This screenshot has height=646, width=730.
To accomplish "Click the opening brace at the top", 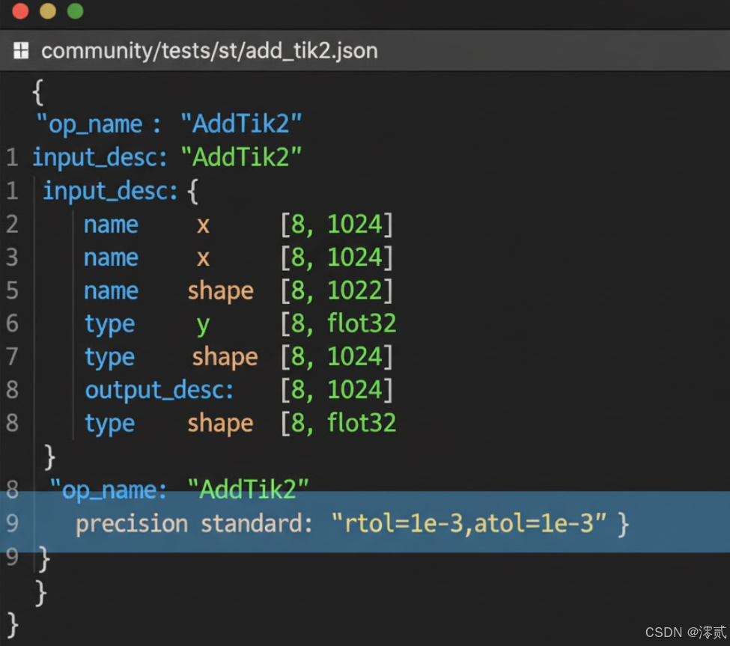I will click(38, 92).
